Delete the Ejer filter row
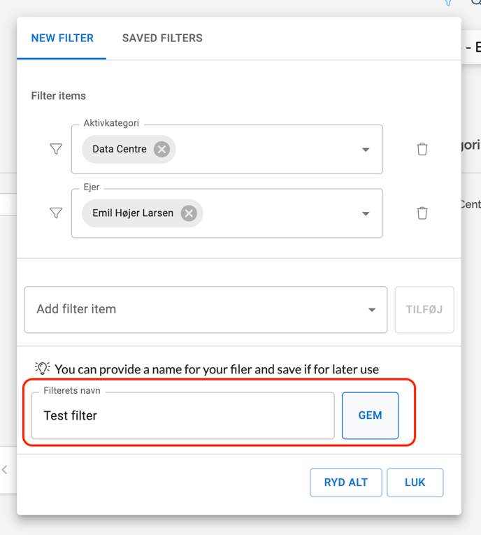The image size is (481, 535). tap(422, 213)
